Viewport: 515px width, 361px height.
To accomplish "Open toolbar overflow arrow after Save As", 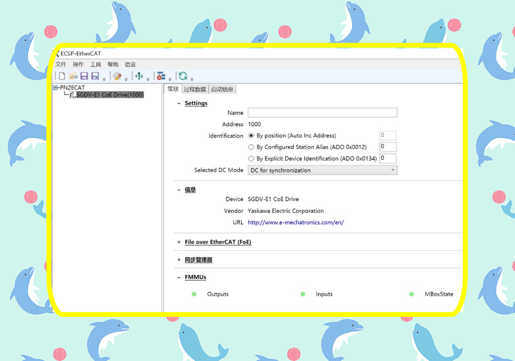I will coord(104,79).
